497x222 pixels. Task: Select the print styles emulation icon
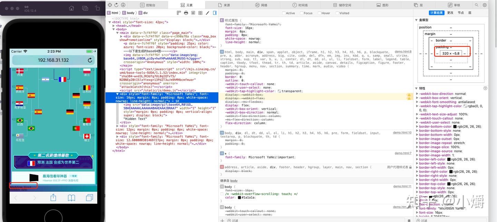pyautogui.click(x=186, y=13)
